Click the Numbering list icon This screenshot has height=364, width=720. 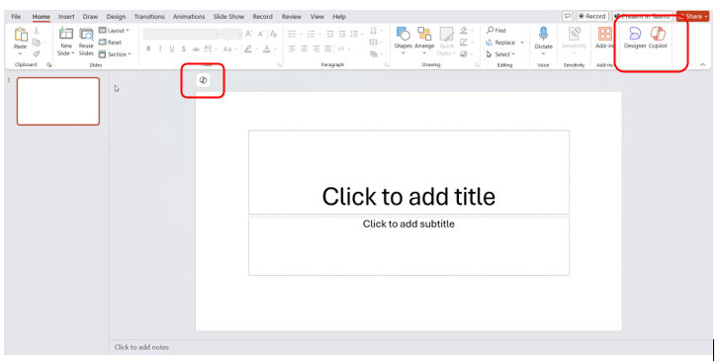311,34
